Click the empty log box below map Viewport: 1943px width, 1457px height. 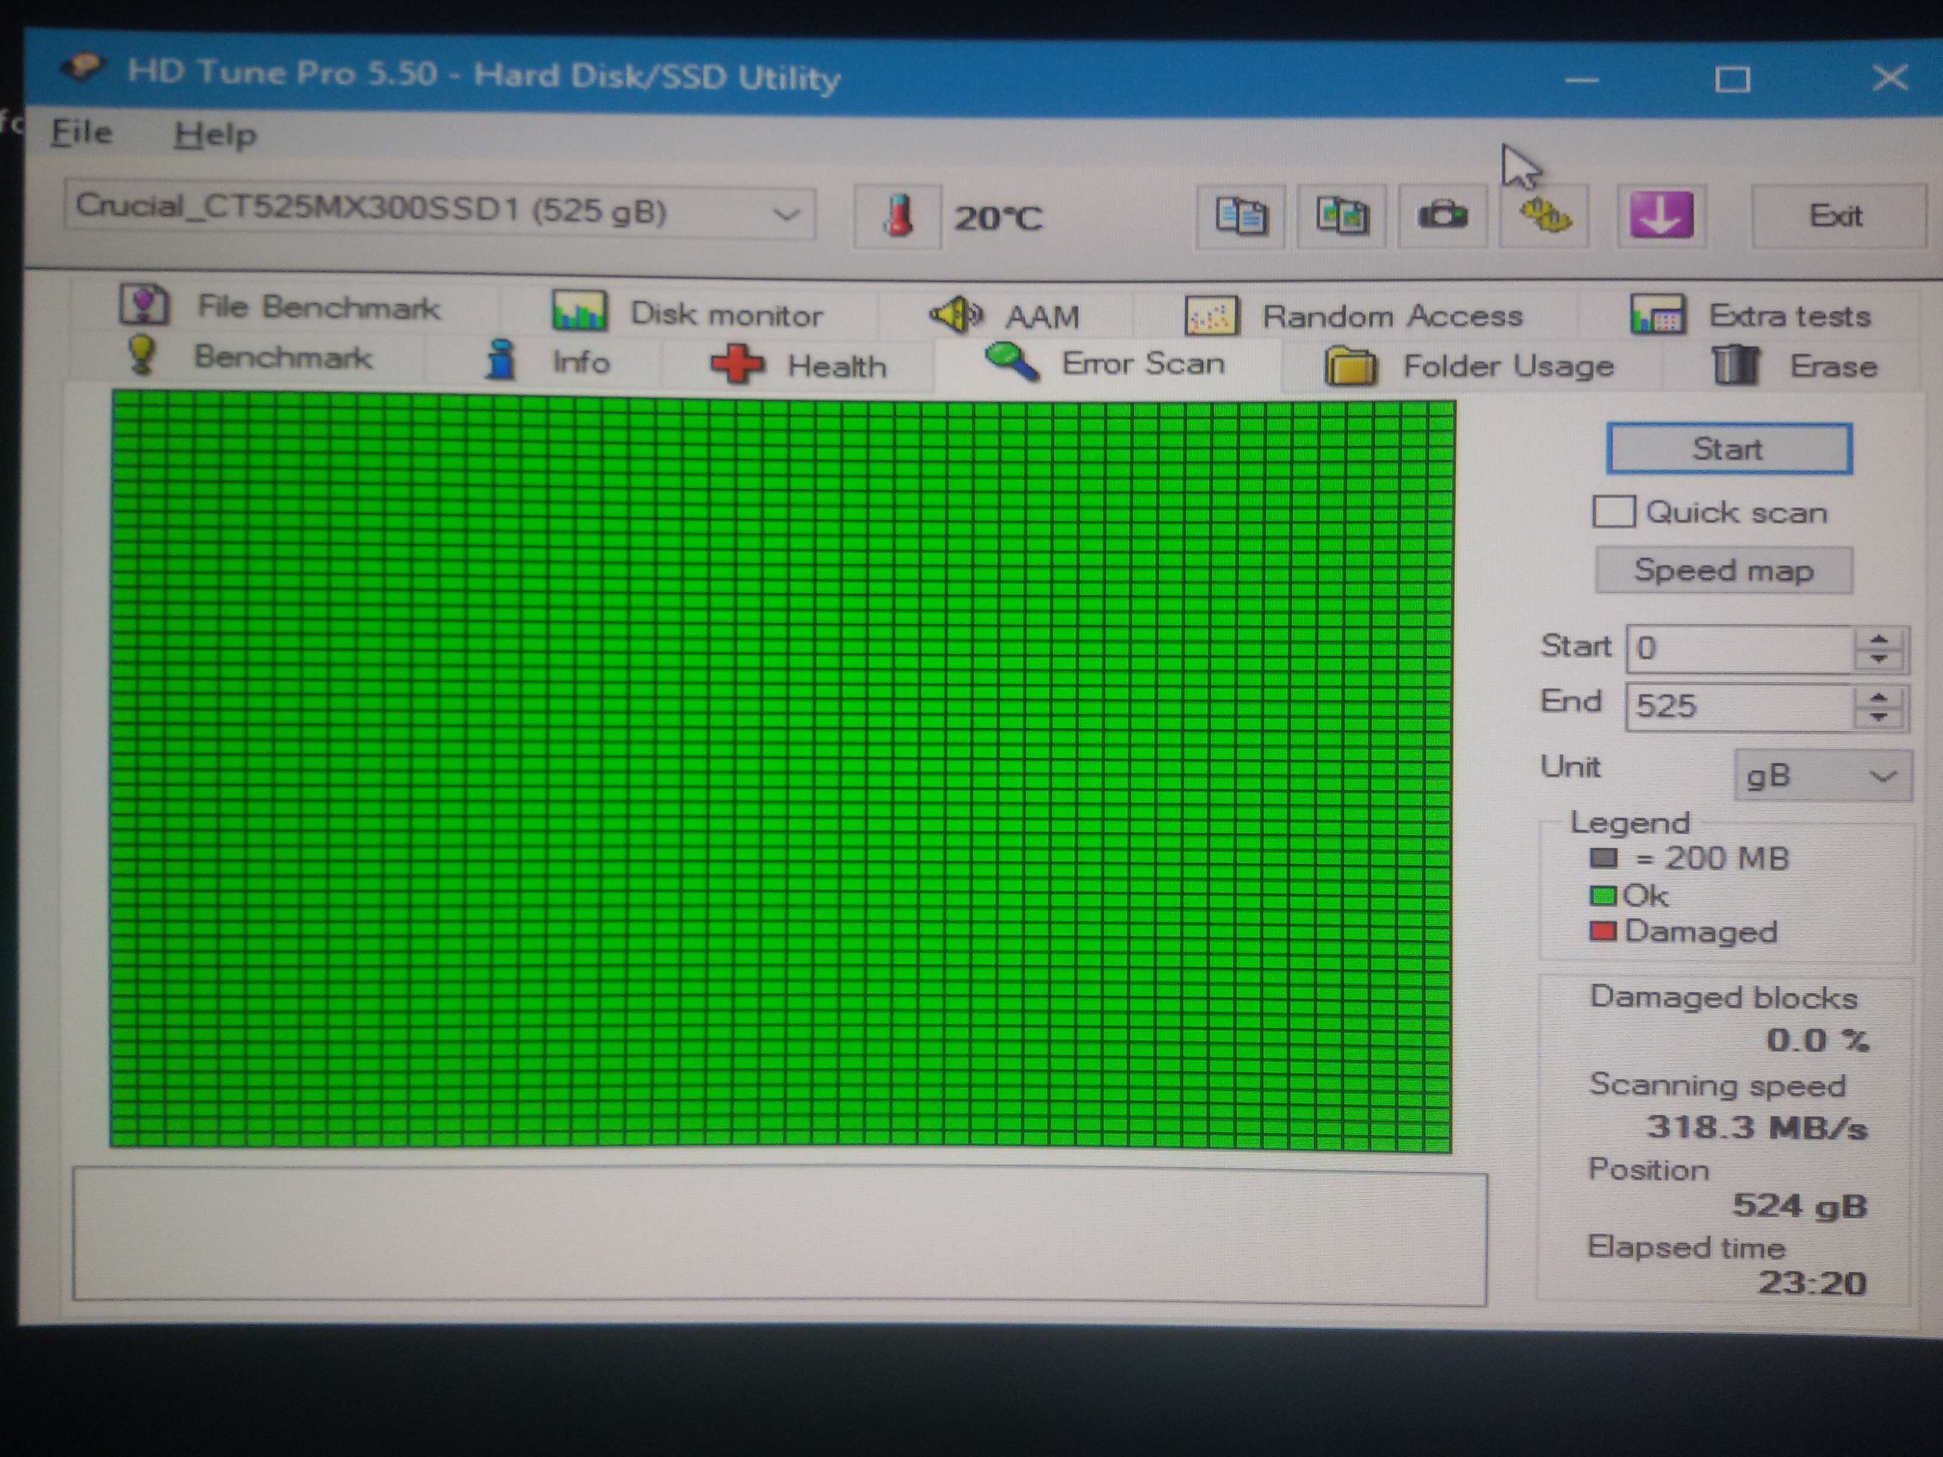(x=780, y=1236)
